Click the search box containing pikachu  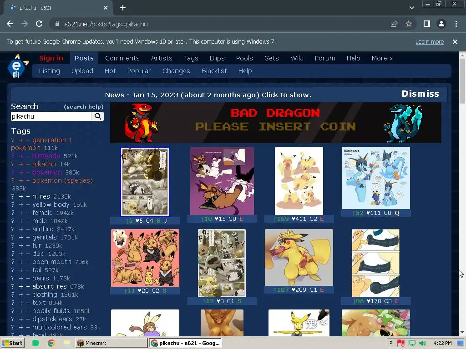pyautogui.click(x=51, y=116)
